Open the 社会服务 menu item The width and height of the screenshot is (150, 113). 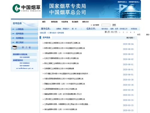(x=75, y=22)
